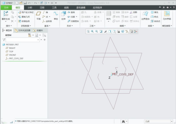Screen dimensions: 176x124
Task: Click the 扫描 sweep tool
Action: (71, 17)
